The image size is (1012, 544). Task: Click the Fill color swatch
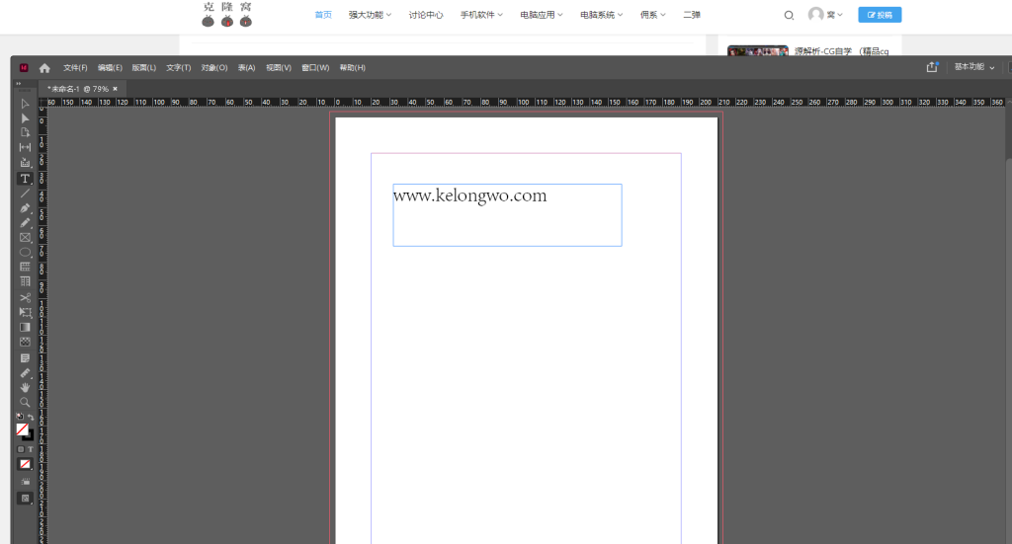click(22, 428)
